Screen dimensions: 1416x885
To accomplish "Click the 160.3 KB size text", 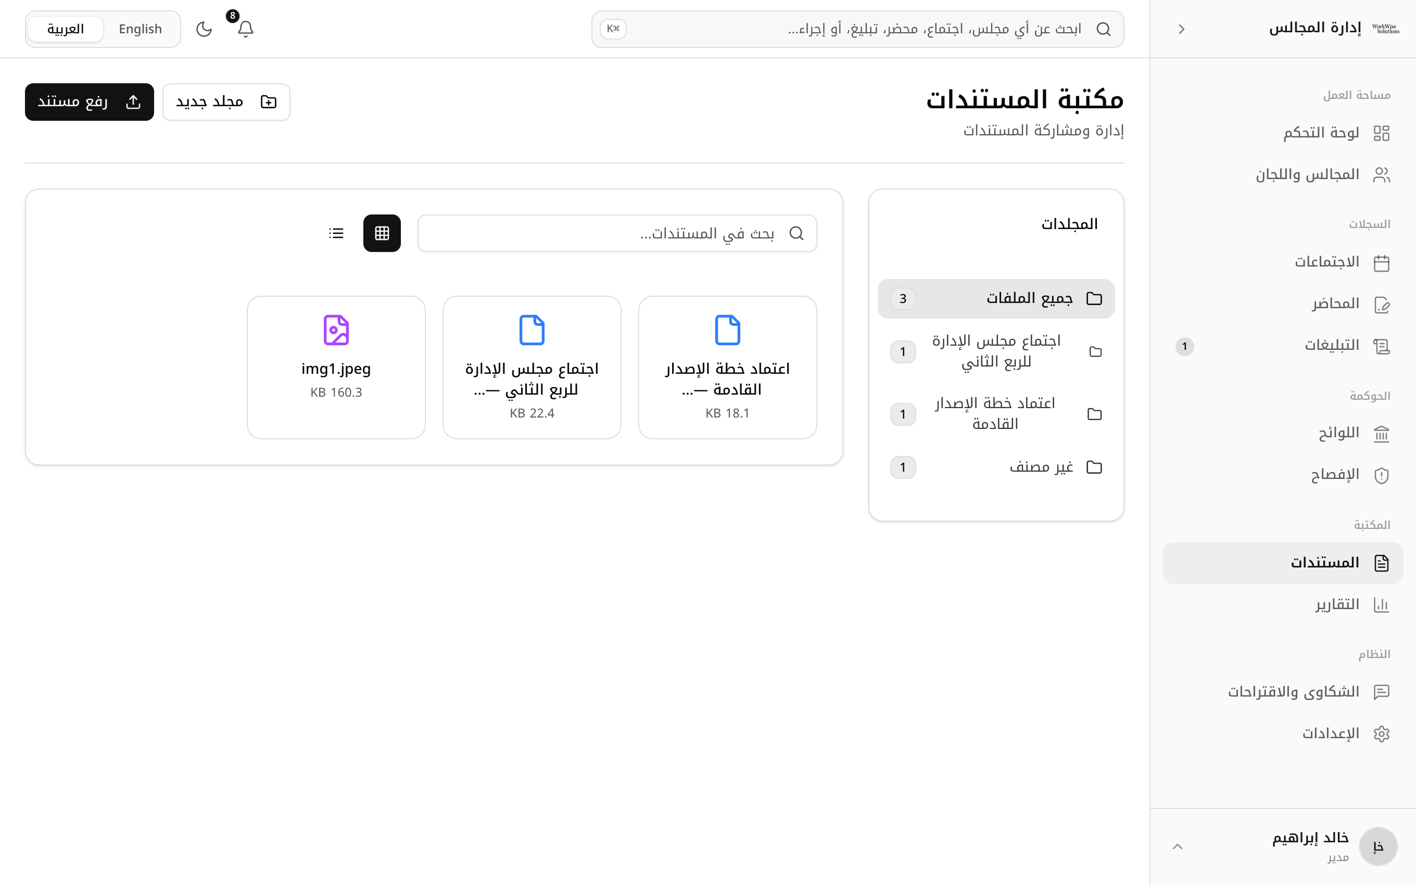I will coord(336,392).
